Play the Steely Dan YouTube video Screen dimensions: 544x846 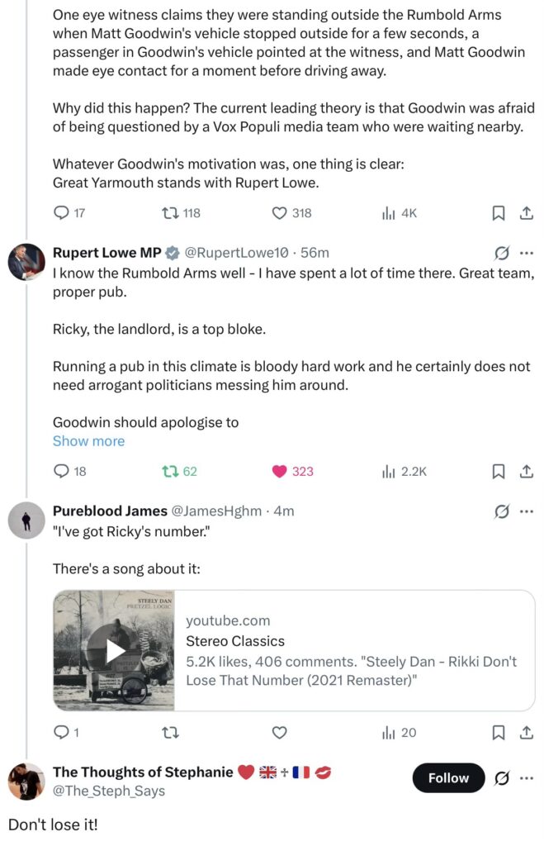[114, 651]
